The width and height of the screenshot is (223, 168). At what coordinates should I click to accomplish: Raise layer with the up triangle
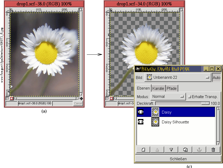point(157,150)
